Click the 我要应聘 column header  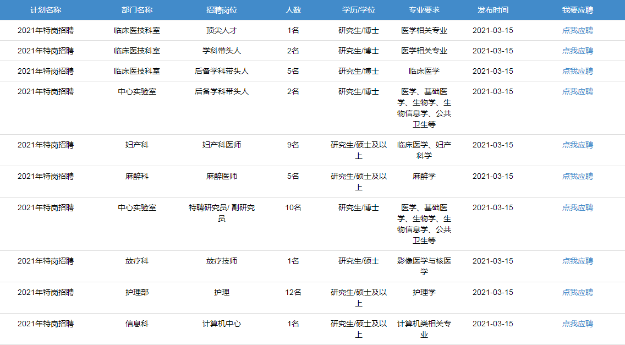(577, 10)
